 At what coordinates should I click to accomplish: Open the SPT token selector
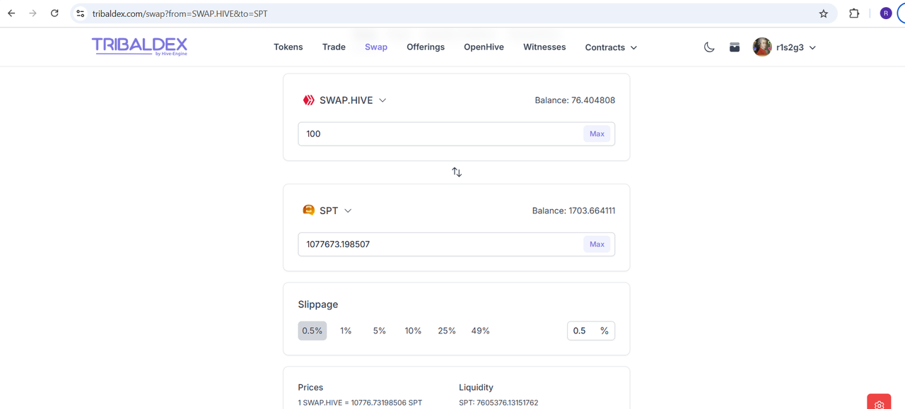pyautogui.click(x=327, y=211)
